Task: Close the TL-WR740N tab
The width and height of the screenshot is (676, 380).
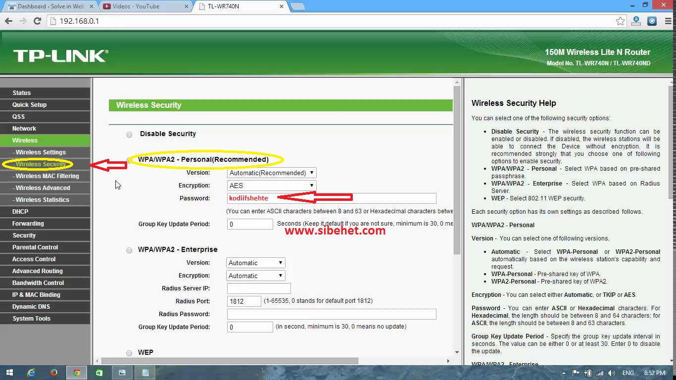Action: pos(282,6)
